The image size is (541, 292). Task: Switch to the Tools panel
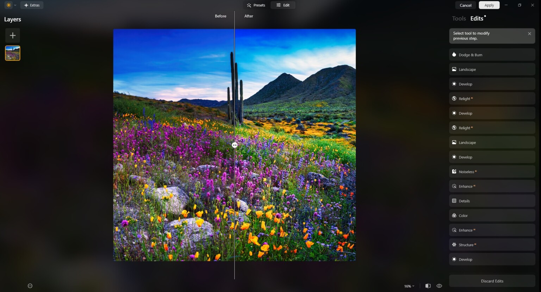click(x=459, y=18)
